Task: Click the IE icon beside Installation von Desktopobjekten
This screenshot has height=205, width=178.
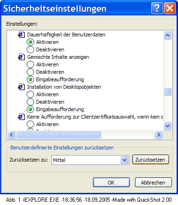Action: point(21,87)
